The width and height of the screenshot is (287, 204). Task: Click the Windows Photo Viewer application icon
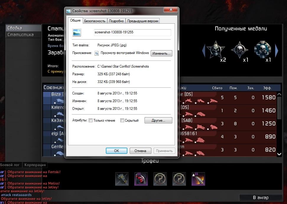click(96, 53)
